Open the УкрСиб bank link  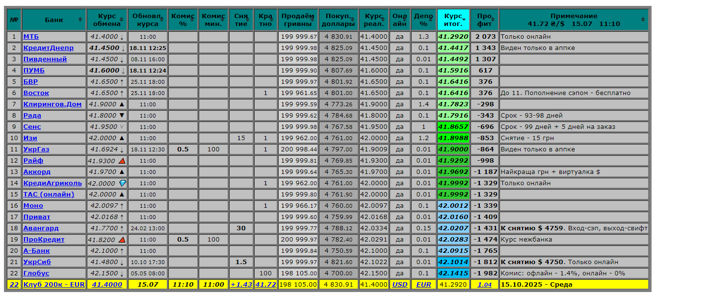37,262
